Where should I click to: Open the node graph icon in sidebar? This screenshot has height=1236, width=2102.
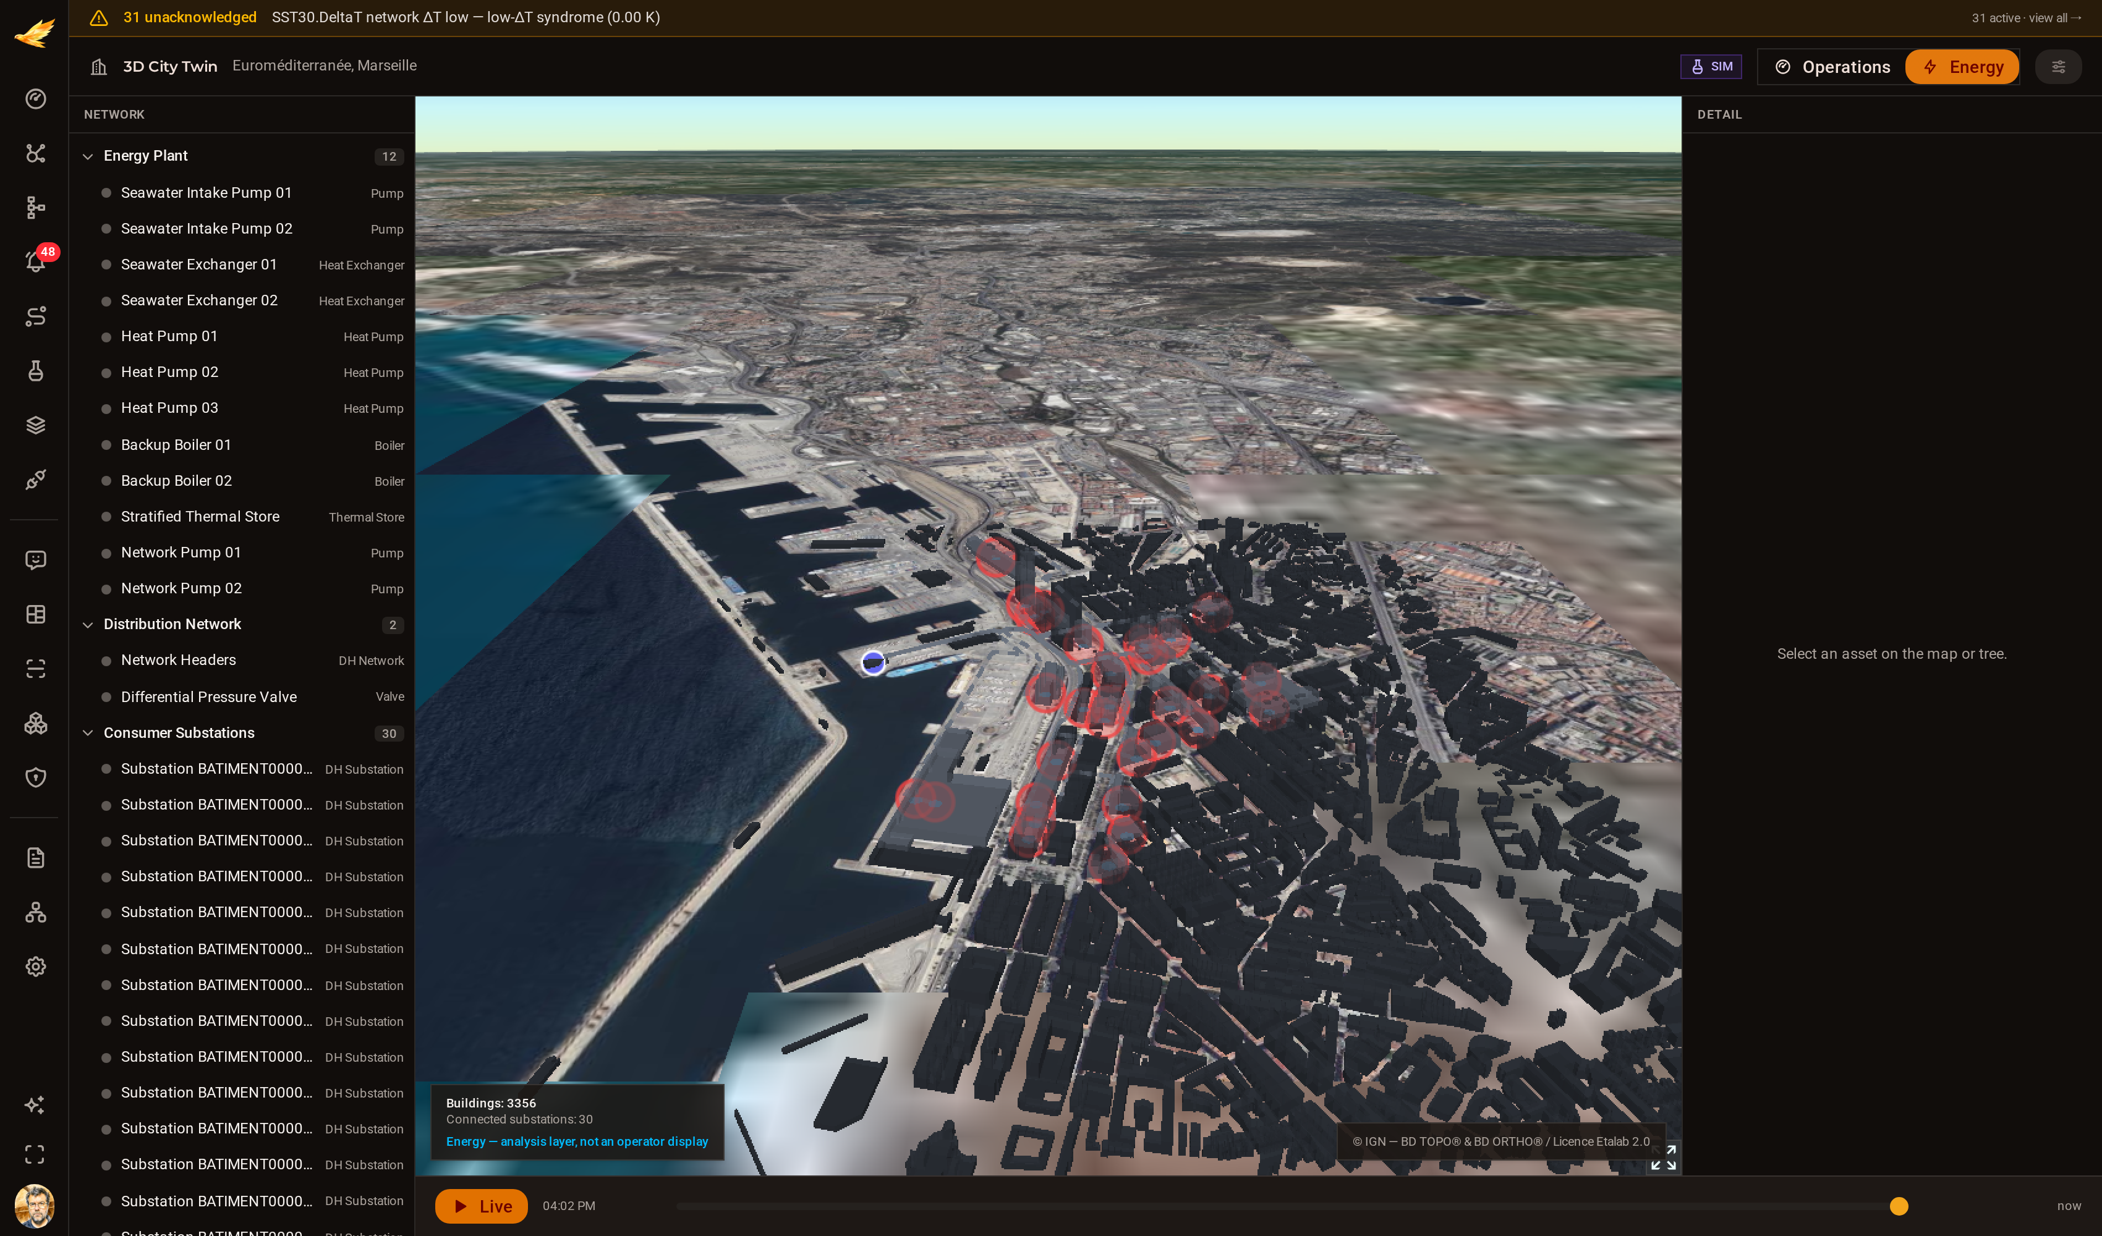pyautogui.click(x=35, y=153)
